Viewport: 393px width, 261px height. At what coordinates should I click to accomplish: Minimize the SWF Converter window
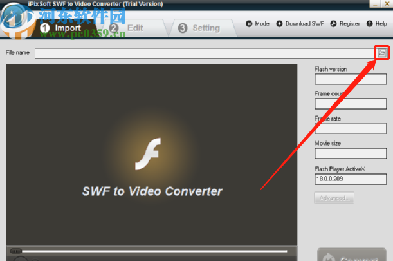click(375, 4)
